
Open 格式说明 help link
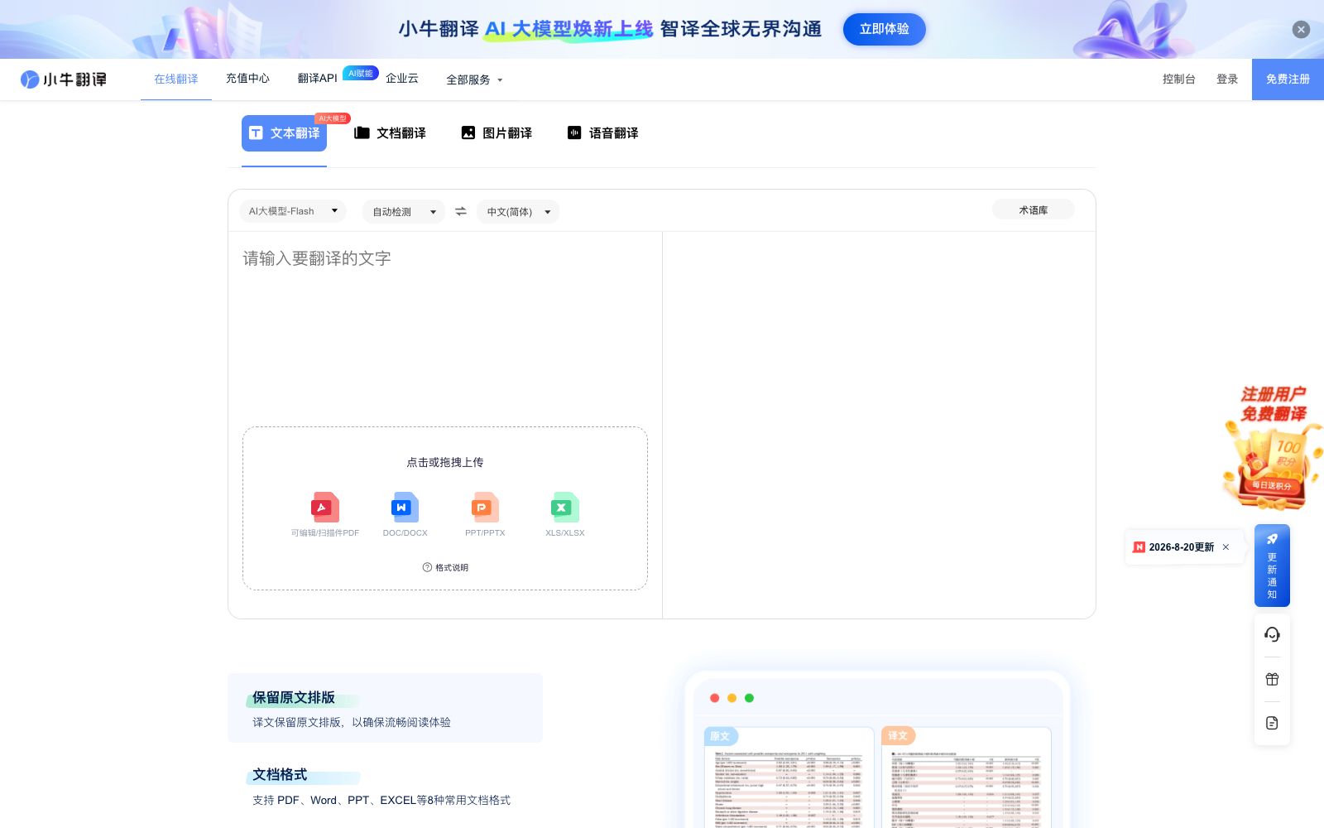tap(445, 568)
